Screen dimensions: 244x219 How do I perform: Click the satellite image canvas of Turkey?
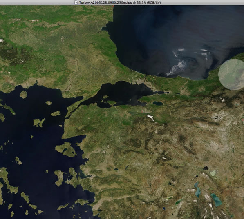click(x=122, y=112)
